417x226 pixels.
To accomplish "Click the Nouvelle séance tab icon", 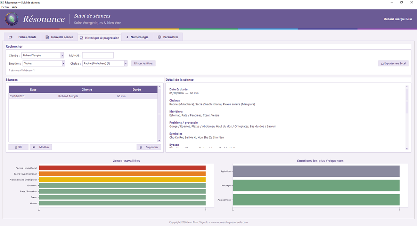I will point(47,37).
